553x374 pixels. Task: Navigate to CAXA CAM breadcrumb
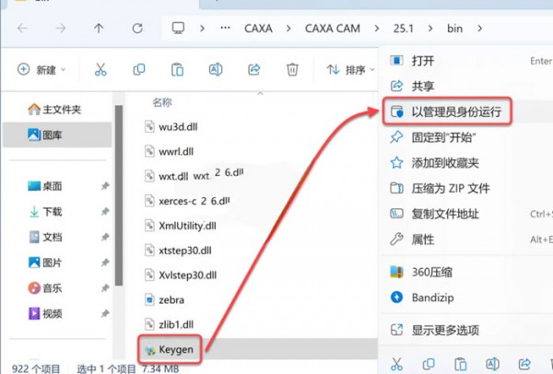(332, 29)
